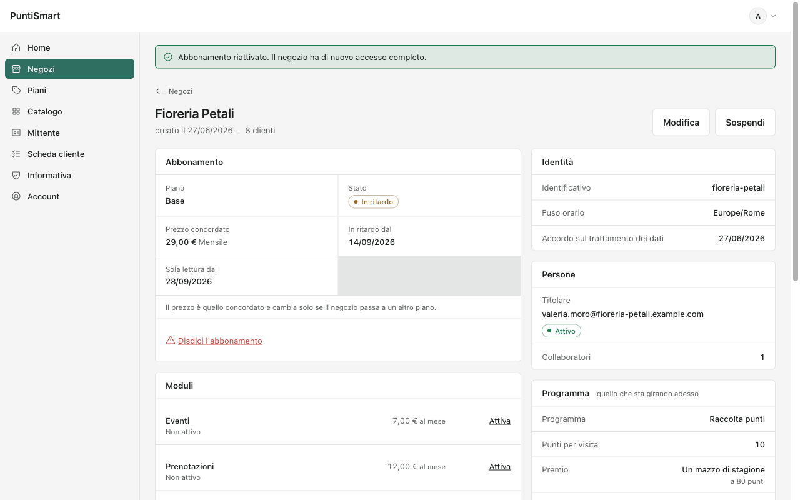Click the Base plan value
The height and width of the screenshot is (500, 800).
pos(175,201)
